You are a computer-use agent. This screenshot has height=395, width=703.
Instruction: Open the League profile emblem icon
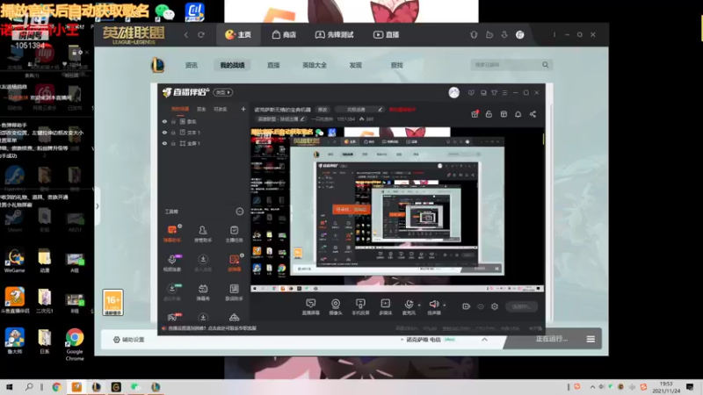click(157, 65)
